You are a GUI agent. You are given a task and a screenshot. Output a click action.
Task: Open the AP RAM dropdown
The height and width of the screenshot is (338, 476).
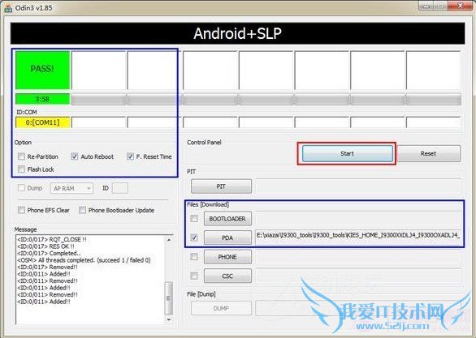point(71,188)
